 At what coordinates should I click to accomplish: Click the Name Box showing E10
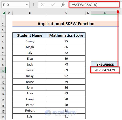(x=15, y=5)
